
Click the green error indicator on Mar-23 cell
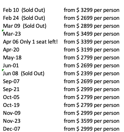(3, 30)
